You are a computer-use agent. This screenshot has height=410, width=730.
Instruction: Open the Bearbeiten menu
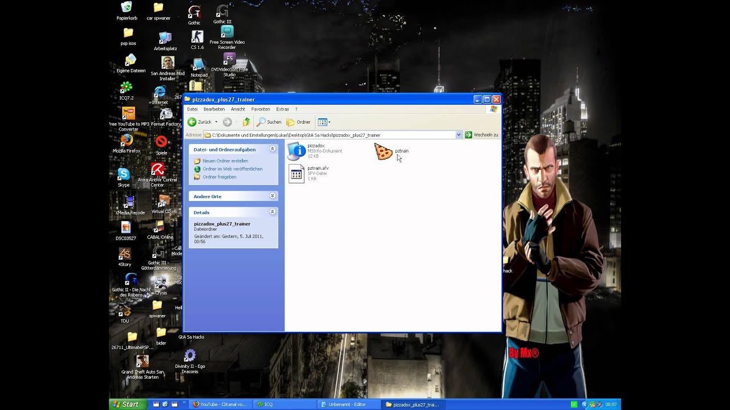(214, 109)
